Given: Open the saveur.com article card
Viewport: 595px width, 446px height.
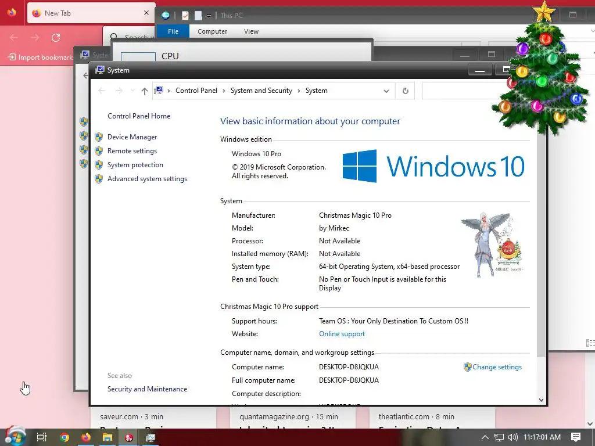Looking at the screenshot, I should [x=153, y=418].
